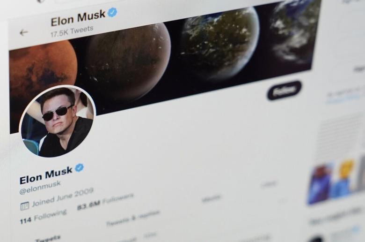The height and width of the screenshot is (242, 365).
Task: Switch to the Media tab
Action: coord(212,198)
